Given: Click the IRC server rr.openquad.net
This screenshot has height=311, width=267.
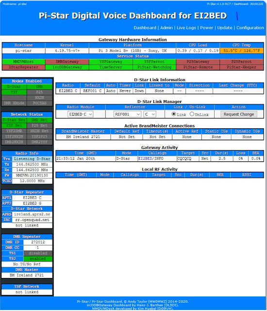Looking at the screenshot, I should [x=32, y=220].
